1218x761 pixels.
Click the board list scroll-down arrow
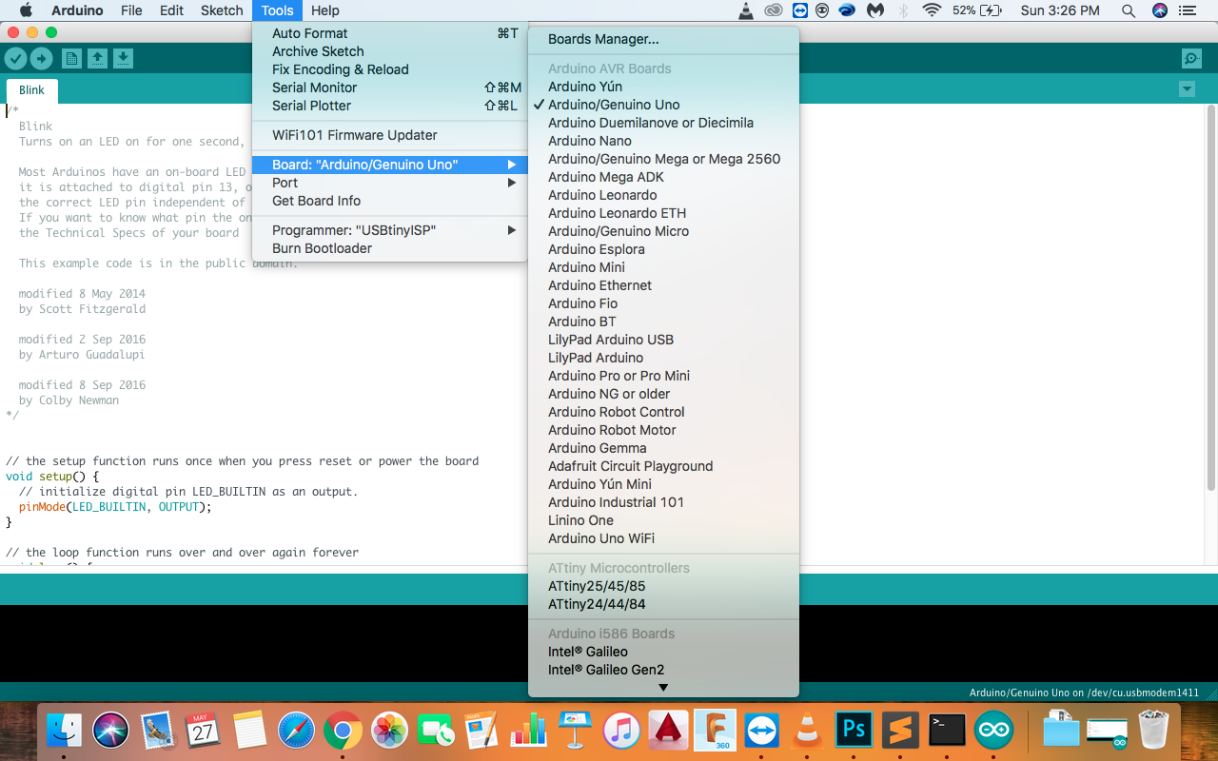[x=663, y=688]
